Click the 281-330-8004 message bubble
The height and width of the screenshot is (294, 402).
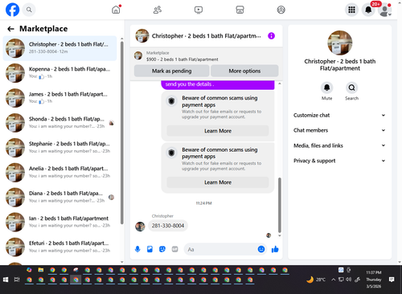168,226
